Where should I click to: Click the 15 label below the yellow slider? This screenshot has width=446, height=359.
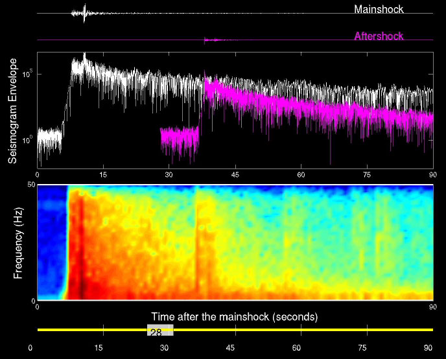[x=98, y=348]
